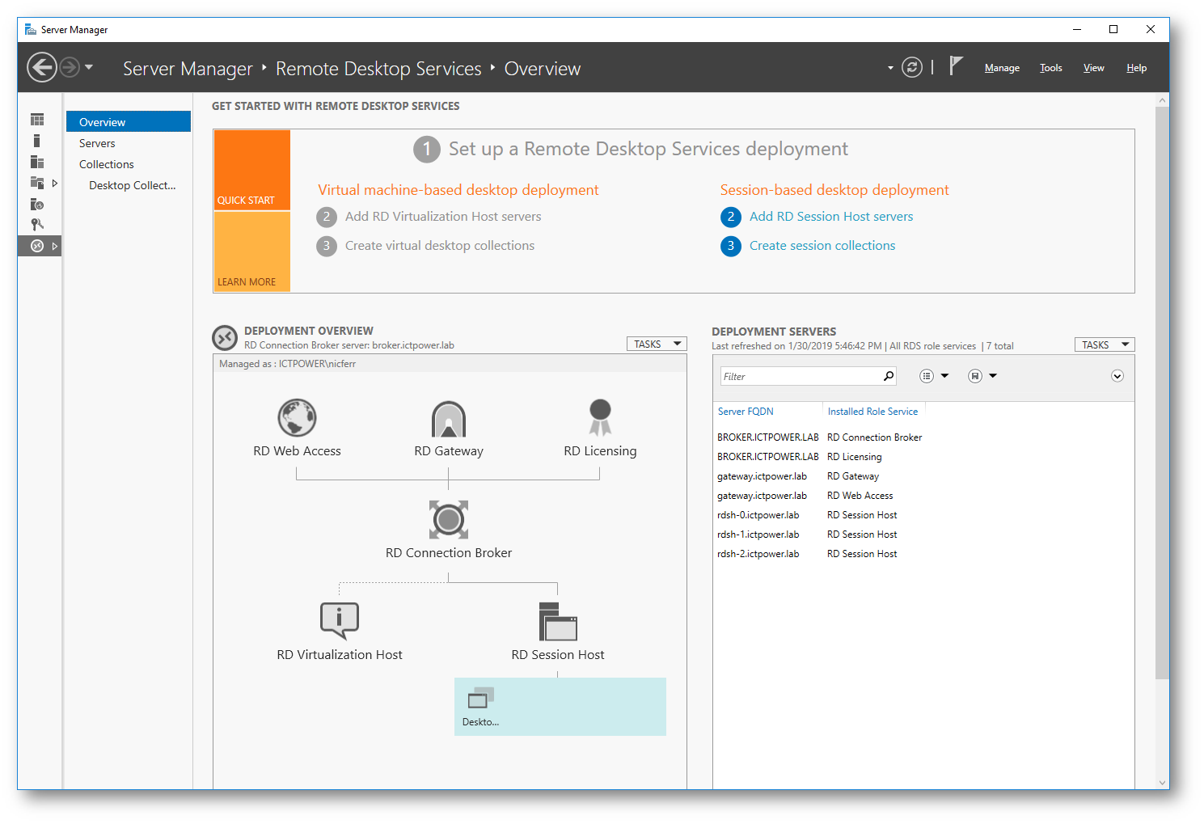The image size is (1204, 824).
Task: Click Server Manager breadcrumb segment
Action: 188,69
